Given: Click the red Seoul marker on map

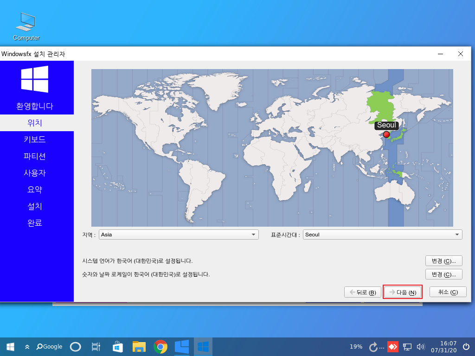Looking at the screenshot, I should 386,134.
